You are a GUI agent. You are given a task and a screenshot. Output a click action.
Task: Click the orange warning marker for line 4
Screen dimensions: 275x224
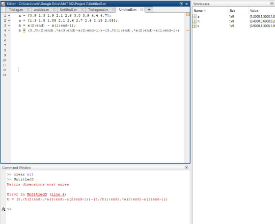[x=188, y=30]
